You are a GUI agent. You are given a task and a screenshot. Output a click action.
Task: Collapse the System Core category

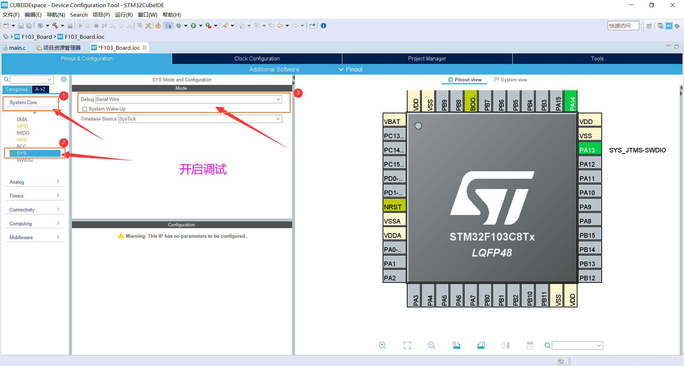(x=33, y=103)
